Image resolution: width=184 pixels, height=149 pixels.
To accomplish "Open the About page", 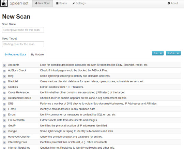I will [x=173, y=3].
